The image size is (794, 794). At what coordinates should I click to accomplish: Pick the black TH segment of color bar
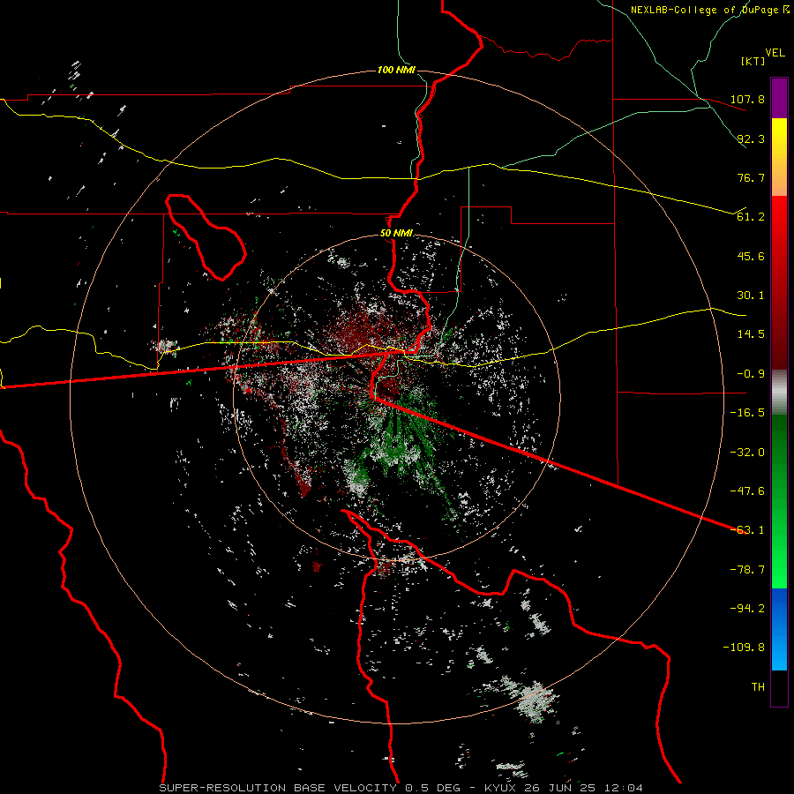pos(779,687)
